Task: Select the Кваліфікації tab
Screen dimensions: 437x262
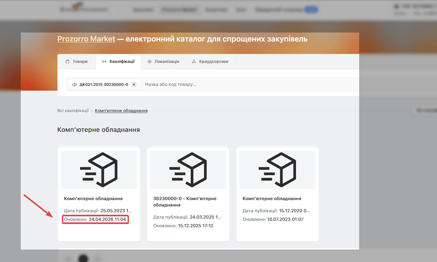Action: click(x=118, y=61)
